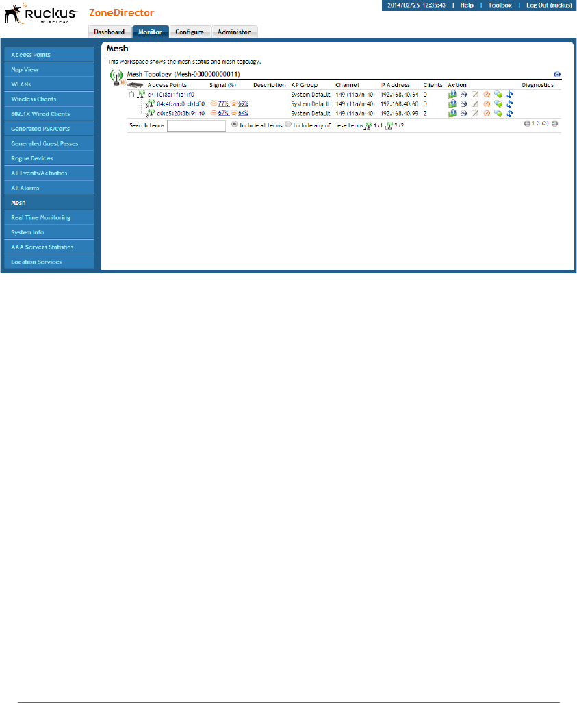577x703 pixels.
Task: Select WLANs in the sidebar
Action: (49, 84)
